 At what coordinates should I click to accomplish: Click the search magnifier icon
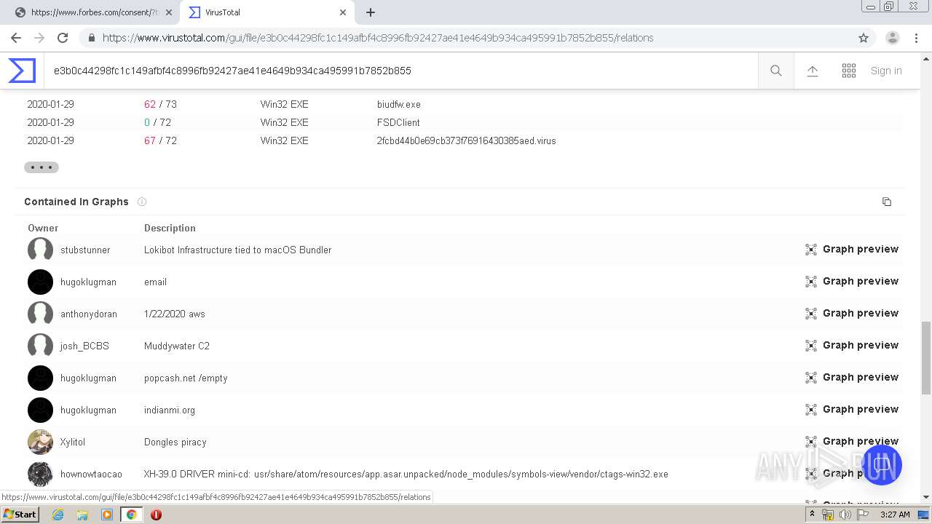tap(776, 71)
